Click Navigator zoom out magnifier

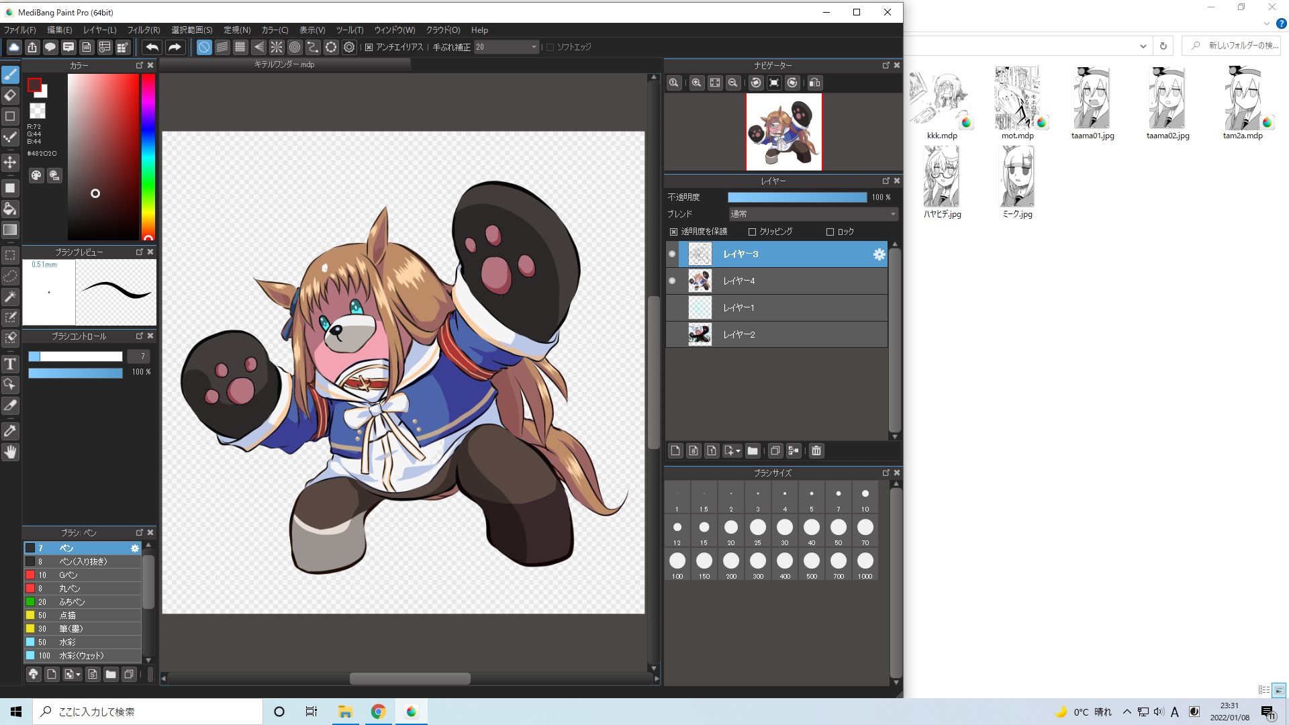(733, 83)
